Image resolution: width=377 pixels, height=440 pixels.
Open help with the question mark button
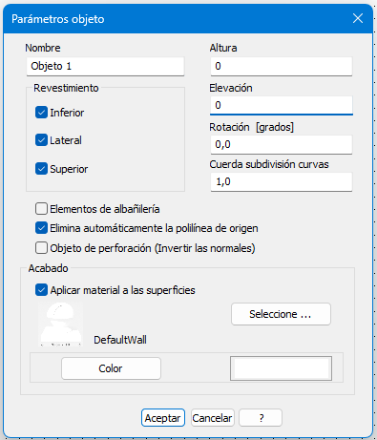(x=261, y=418)
